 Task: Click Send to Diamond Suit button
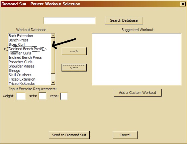(69, 135)
